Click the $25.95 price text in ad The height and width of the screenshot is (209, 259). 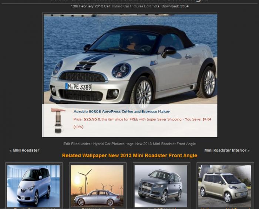(90, 119)
